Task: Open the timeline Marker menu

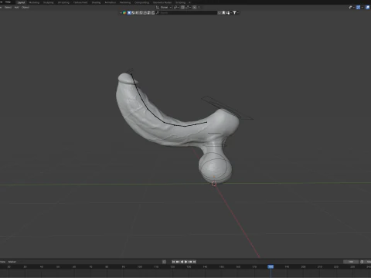Action: click(12, 262)
